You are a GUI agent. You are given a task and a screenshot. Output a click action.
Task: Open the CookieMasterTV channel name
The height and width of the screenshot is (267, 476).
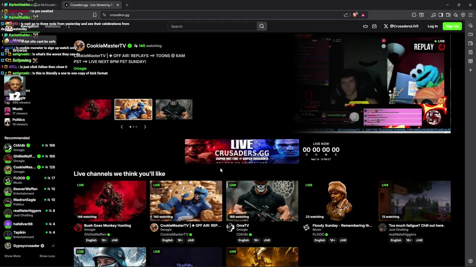pos(106,46)
